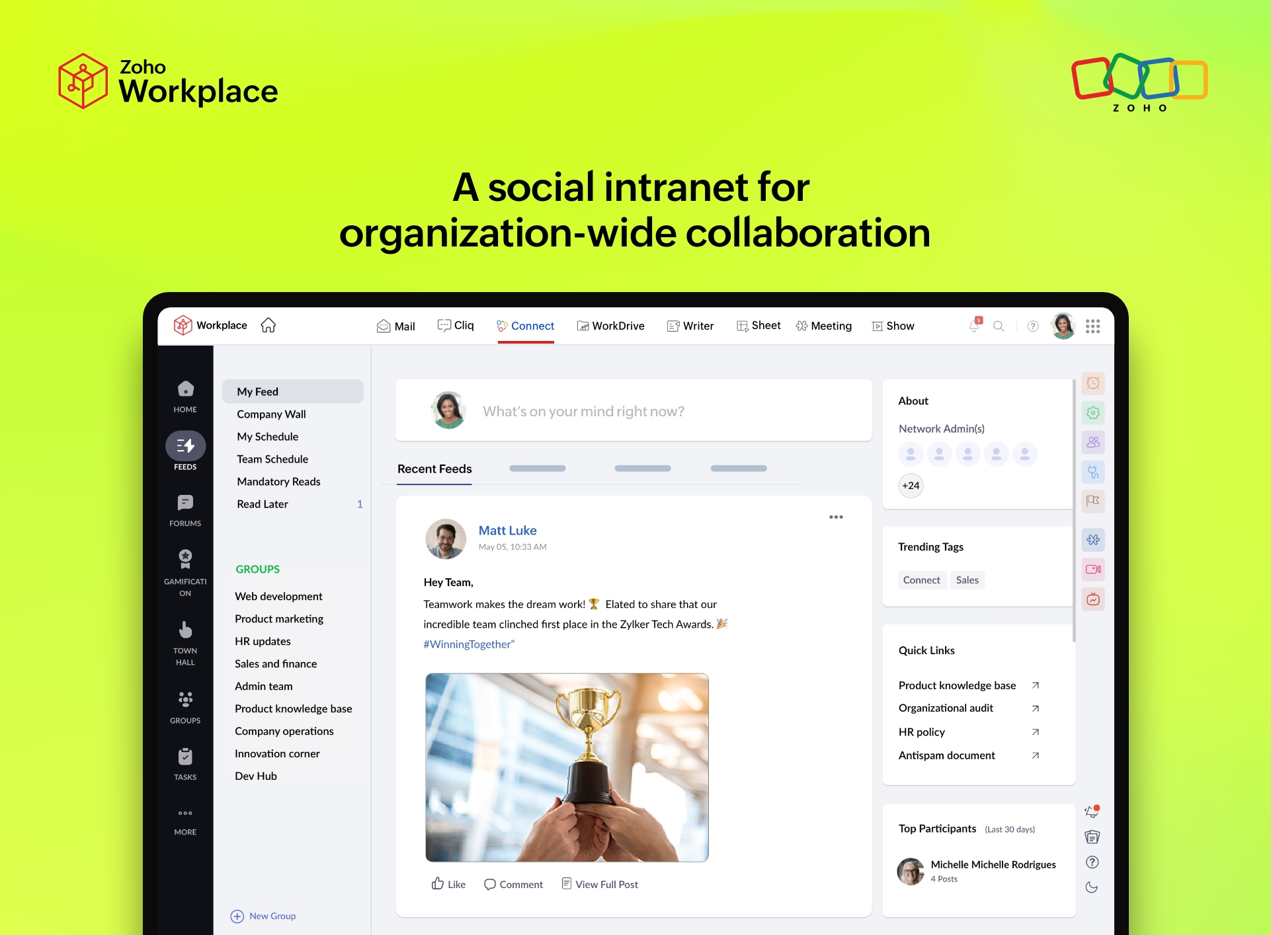Open the Company operations group
Image resolution: width=1271 pixels, height=935 pixels.
(x=284, y=731)
